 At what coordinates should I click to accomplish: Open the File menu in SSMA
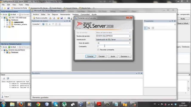pyautogui.click(x=3, y=5)
